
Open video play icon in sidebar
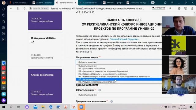coord(4,33)
